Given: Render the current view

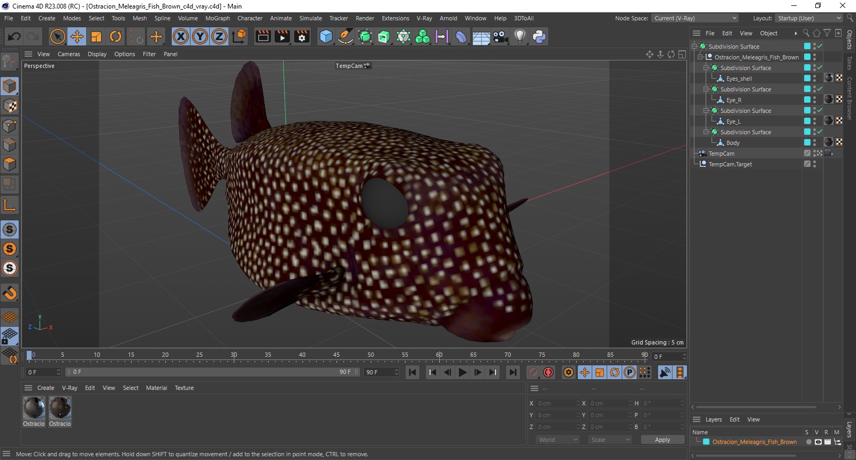Looking at the screenshot, I should coord(263,36).
